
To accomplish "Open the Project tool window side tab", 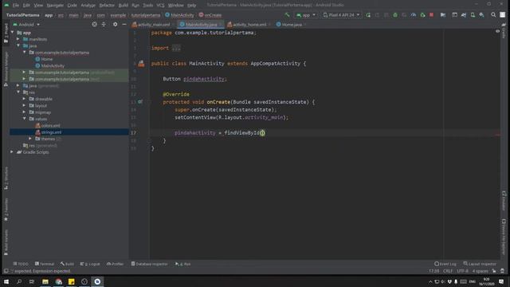I will 6,33.
